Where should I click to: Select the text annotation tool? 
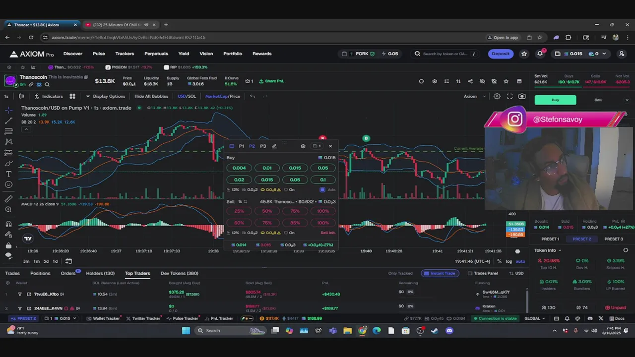[x=8, y=174]
